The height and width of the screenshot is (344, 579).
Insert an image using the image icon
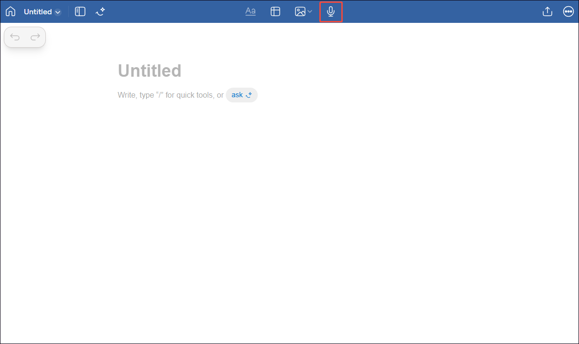(300, 11)
